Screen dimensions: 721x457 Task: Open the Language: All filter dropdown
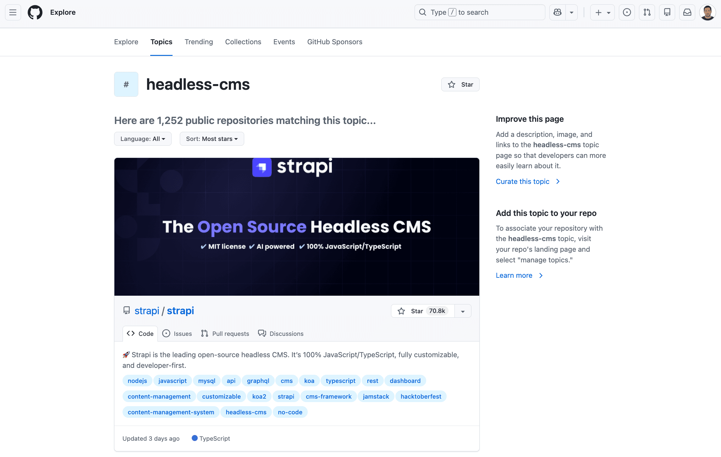pyautogui.click(x=143, y=138)
